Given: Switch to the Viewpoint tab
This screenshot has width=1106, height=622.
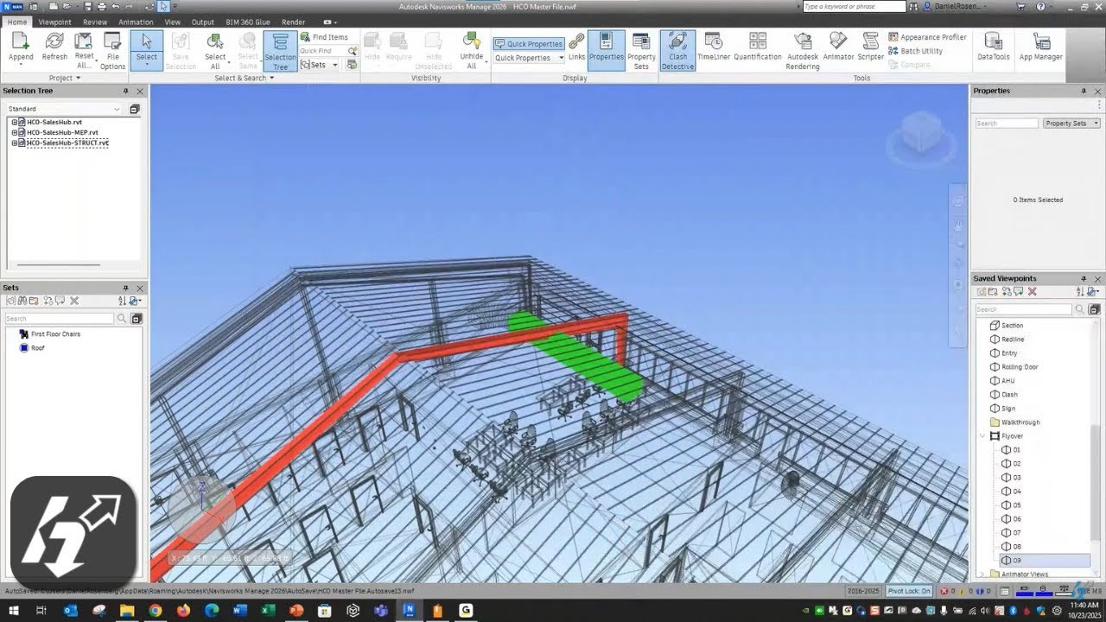Looking at the screenshot, I should (55, 22).
